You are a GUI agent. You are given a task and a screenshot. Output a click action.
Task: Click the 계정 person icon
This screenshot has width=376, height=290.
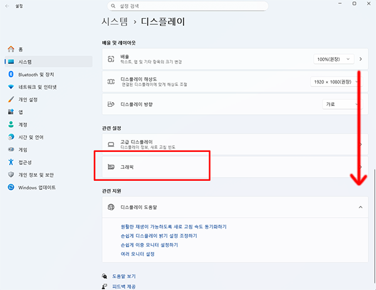[x=11, y=124]
